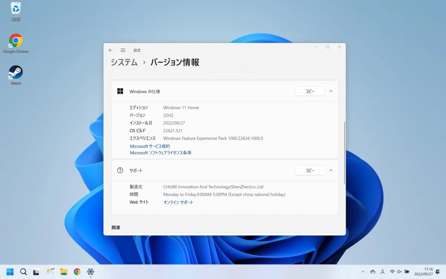This screenshot has width=446, height=279.
Task: Open the Wi-Fi quick settings icon
Action: (x=391, y=272)
